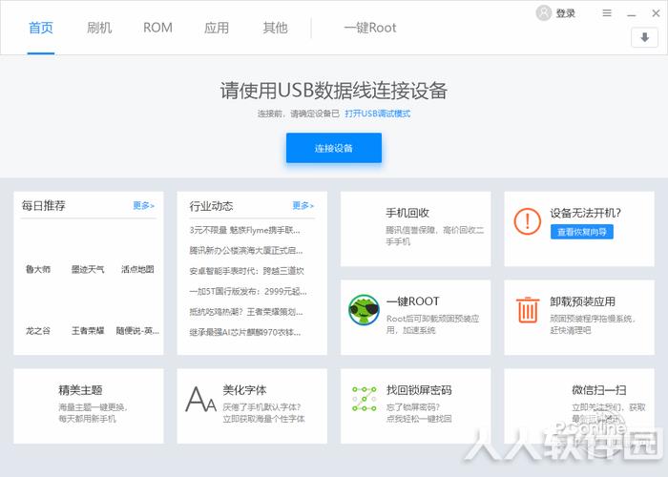Click 更多 in 行业动态 panel
The image size is (668, 477).
pos(303,206)
